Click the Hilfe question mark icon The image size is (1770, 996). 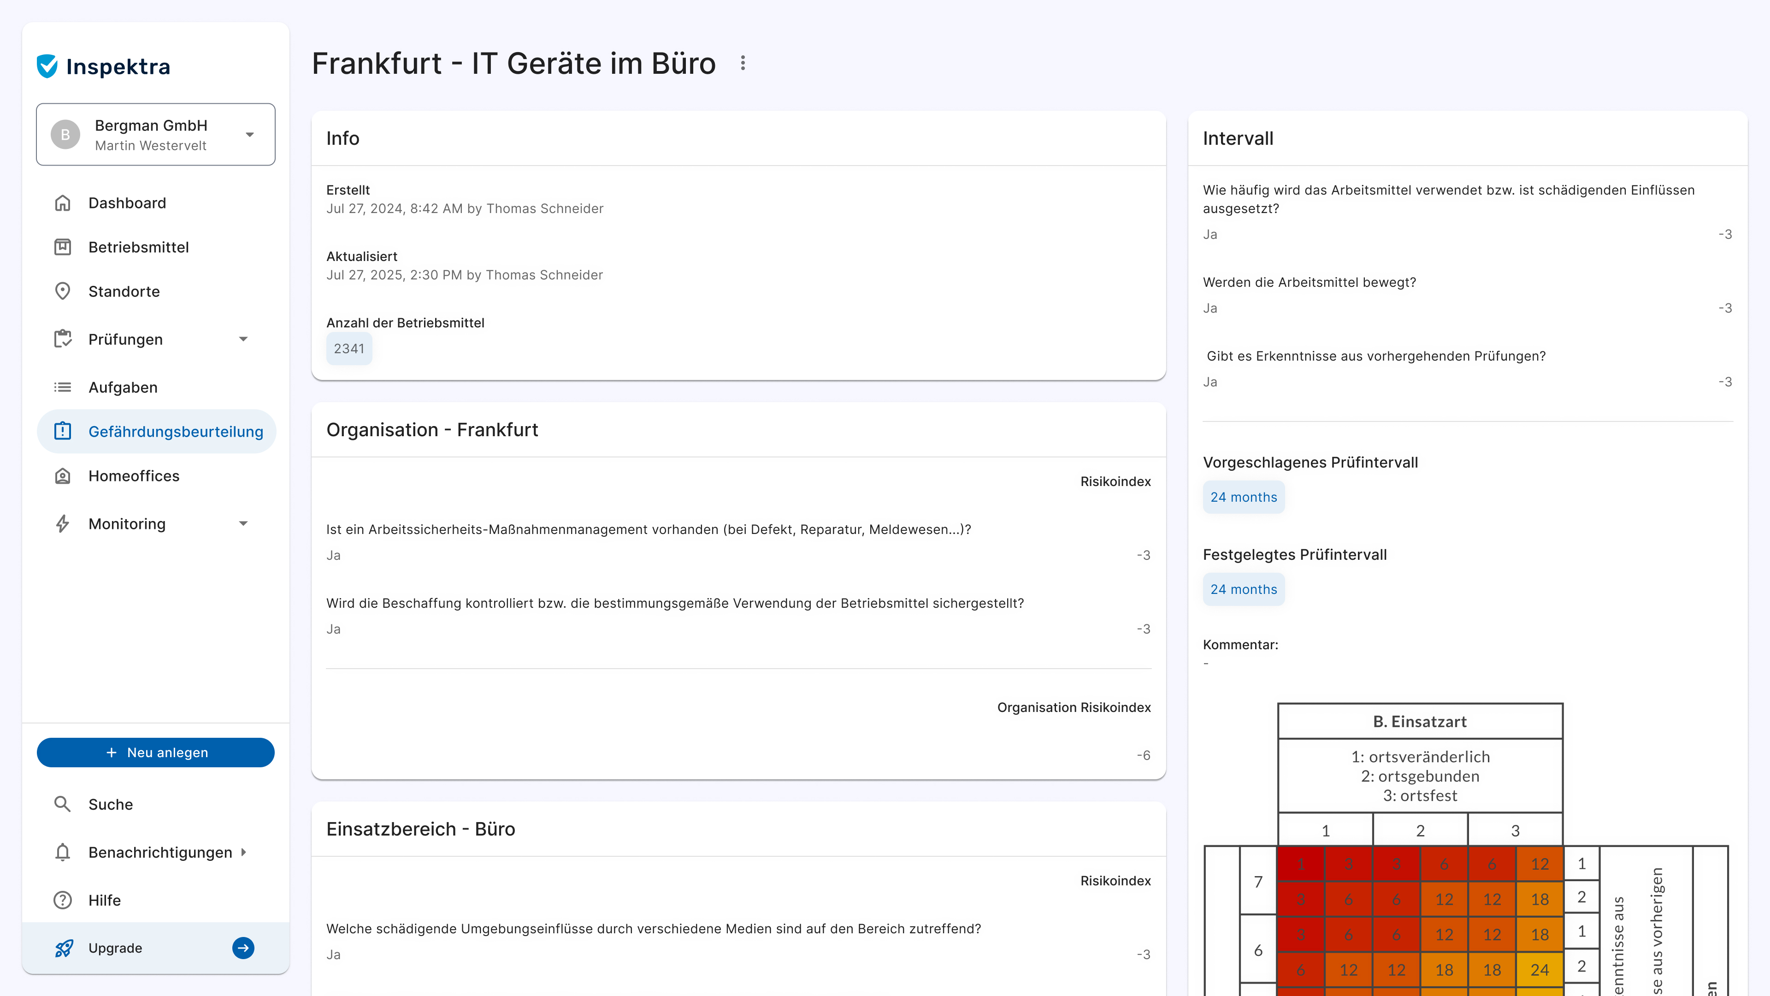[63, 900]
